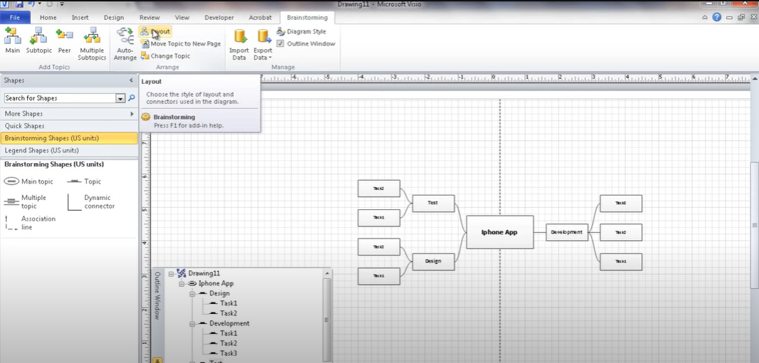Select the Brainstorming ribbon tab
The width and height of the screenshot is (759, 363).
click(307, 17)
